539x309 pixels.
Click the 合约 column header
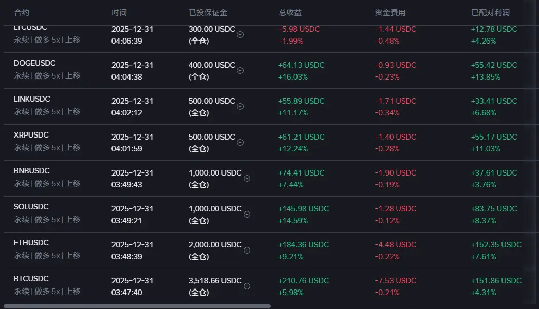point(21,13)
